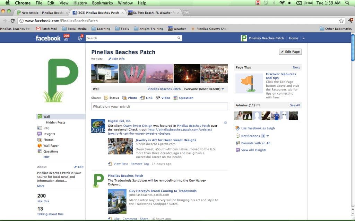Select Wall in left sidebar
The height and width of the screenshot is (221, 355).
coord(60,117)
